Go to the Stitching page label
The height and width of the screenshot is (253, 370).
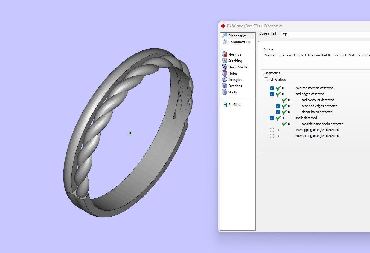[x=235, y=61]
